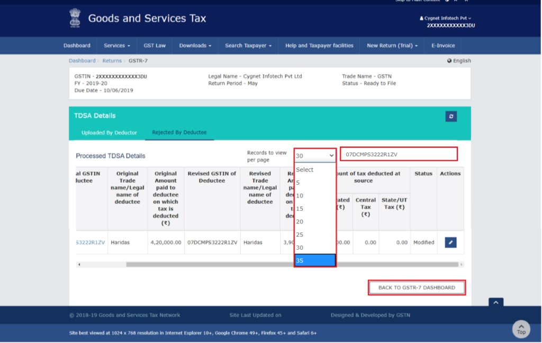Click BACK TO GSTR-7 DASHBOARD button
This screenshot has width=542, height=343.
tap(417, 287)
